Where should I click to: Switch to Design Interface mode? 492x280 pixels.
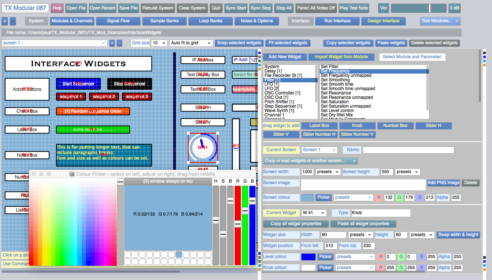coord(383,21)
